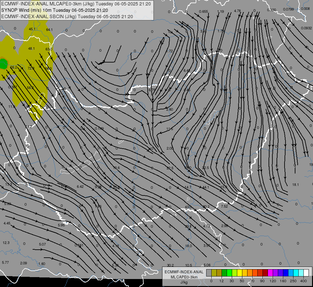Click the 9.28 value on the map

coord(98,187)
